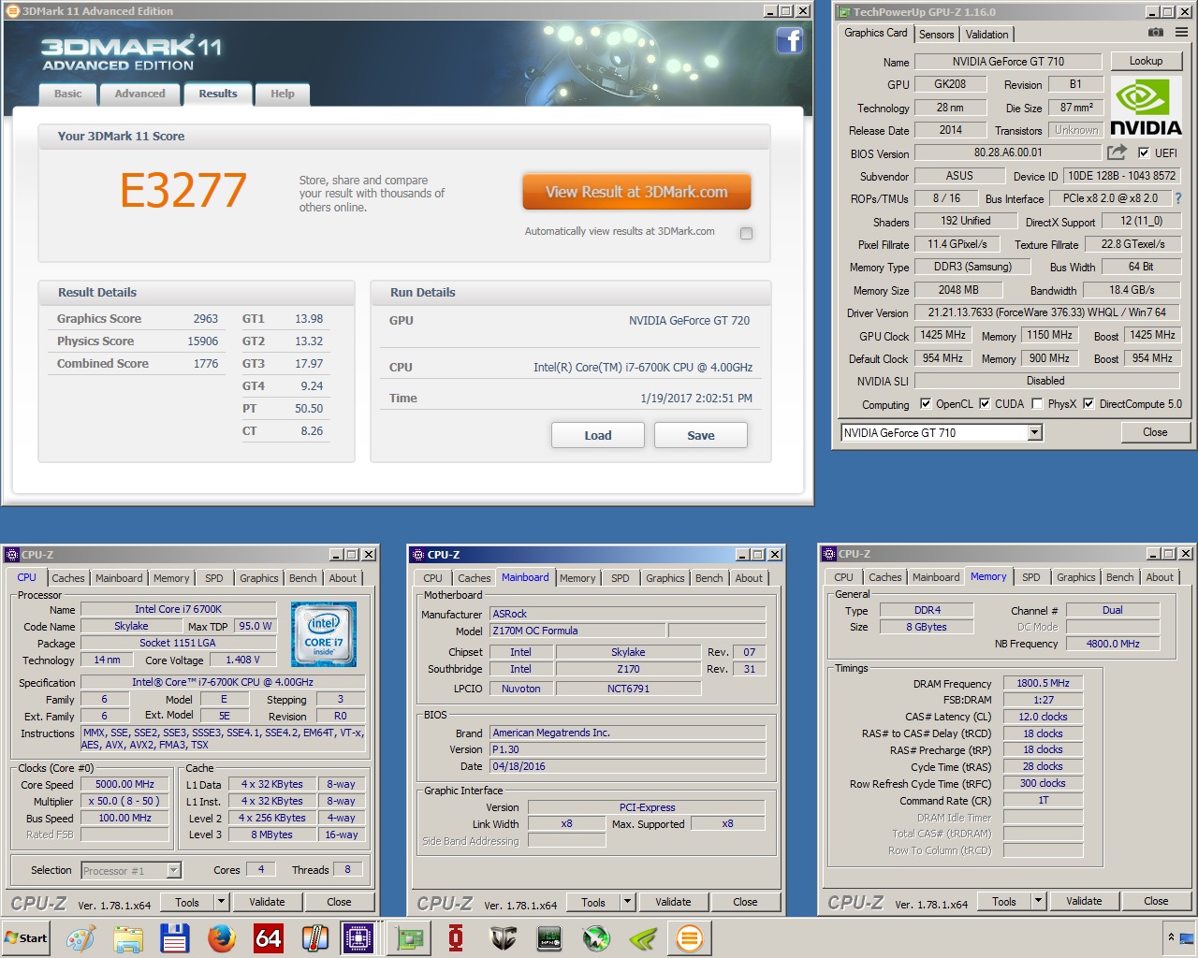This screenshot has width=1198, height=958.
Task: Toggle the DirectCompute 5.0 checkbox
Action: tap(1088, 404)
